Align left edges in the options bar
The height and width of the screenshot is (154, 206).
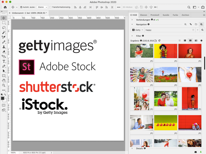coord(75,7)
